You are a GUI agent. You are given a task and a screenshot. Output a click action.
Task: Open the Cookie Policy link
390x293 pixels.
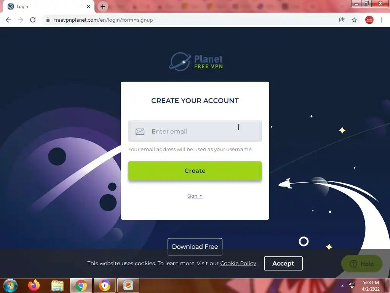(x=238, y=263)
